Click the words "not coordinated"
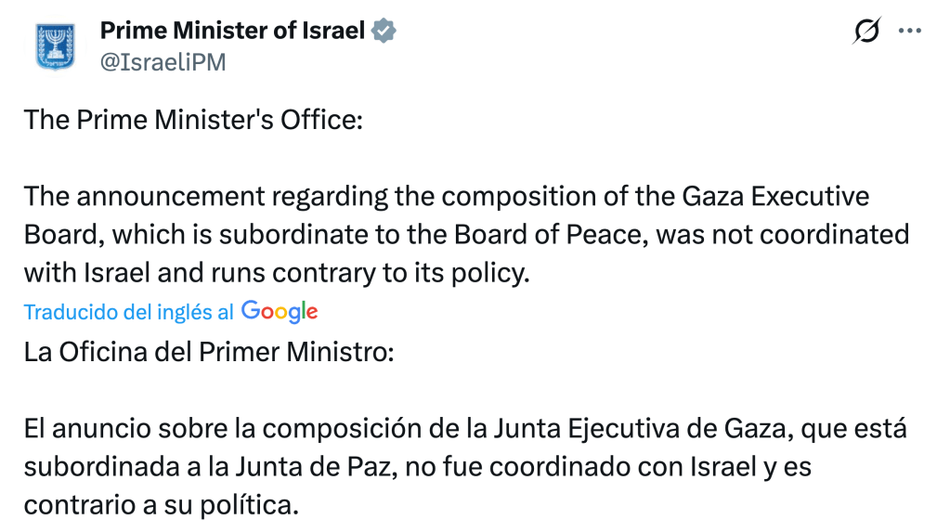Image resolution: width=950 pixels, height=532 pixels. pyautogui.click(x=806, y=234)
